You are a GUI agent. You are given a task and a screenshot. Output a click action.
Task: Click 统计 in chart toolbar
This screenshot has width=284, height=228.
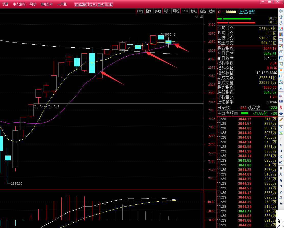click(x=167, y=11)
